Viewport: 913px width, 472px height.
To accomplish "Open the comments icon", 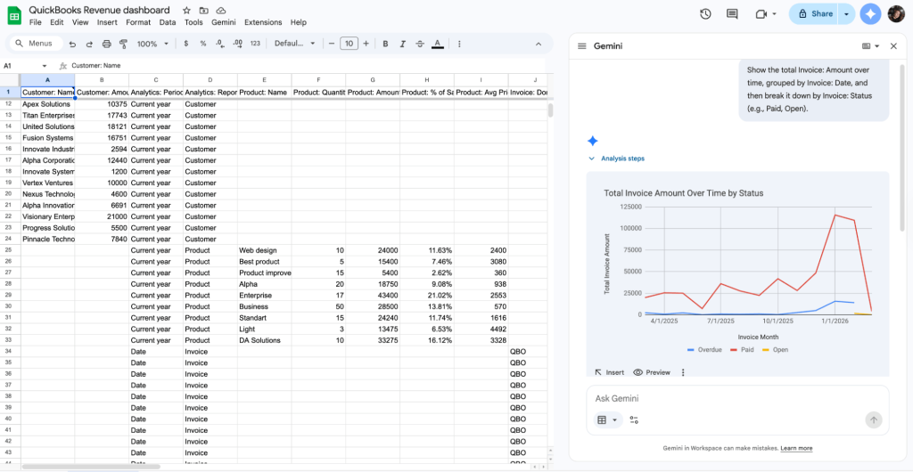I will coord(732,13).
